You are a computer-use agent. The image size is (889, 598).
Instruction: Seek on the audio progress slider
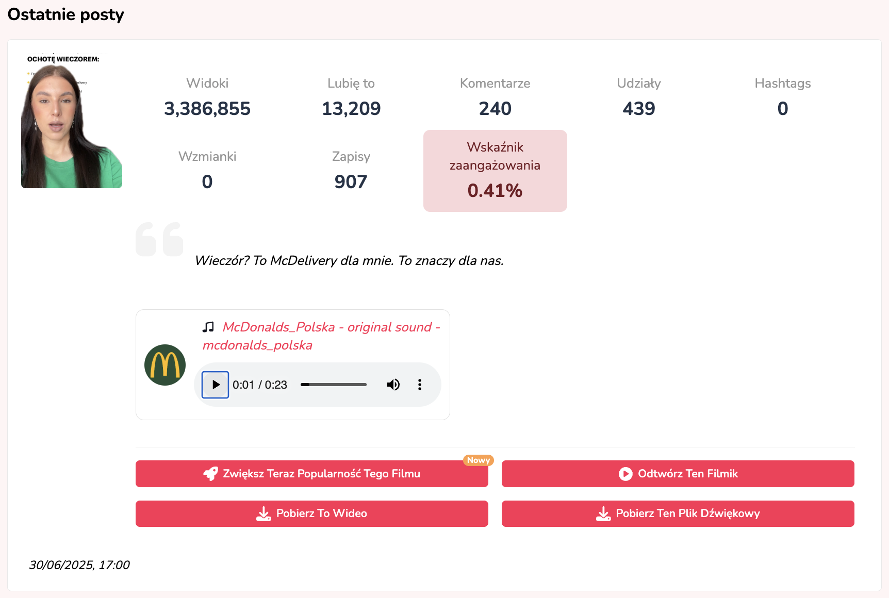click(334, 385)
